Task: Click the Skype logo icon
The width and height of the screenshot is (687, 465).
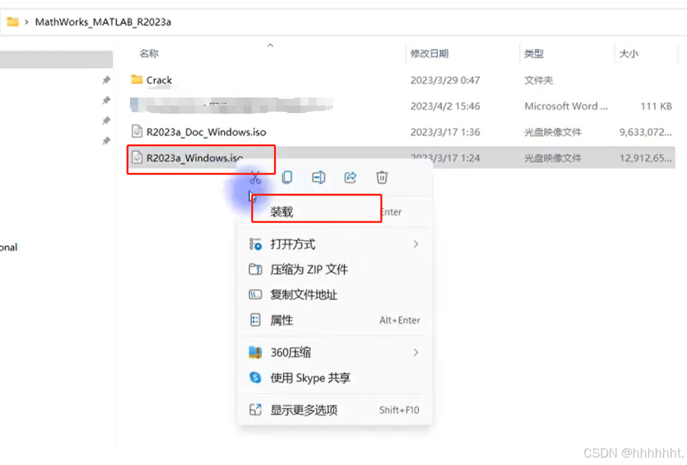Action: tap(255, 377)
